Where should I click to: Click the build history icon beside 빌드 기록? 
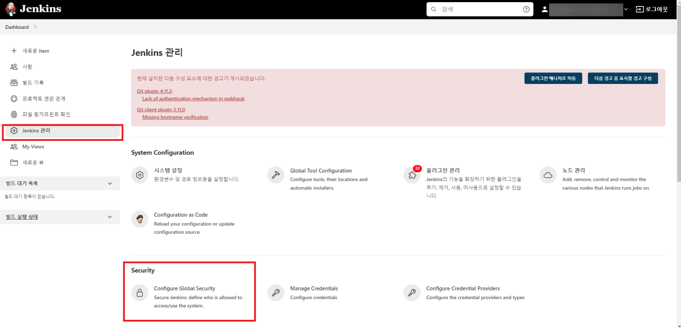tap(14, 83)
